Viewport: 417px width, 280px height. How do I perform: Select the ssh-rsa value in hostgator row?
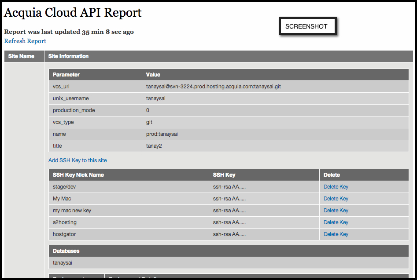(229, 234)
